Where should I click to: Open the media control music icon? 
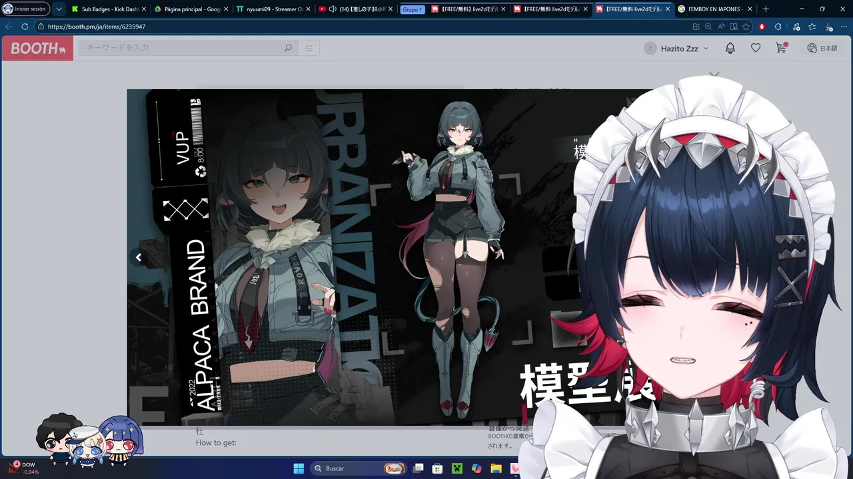[x=796, y=27]
